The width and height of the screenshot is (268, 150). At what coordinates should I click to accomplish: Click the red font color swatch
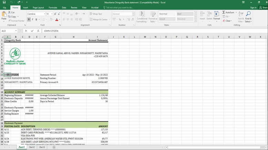(57, 20)
